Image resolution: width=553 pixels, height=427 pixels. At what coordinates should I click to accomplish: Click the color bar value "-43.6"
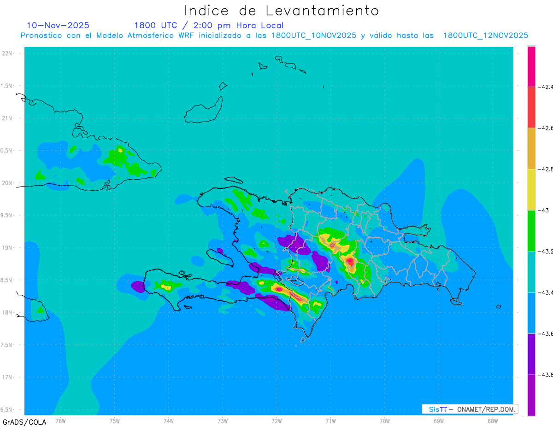(546, 333)
